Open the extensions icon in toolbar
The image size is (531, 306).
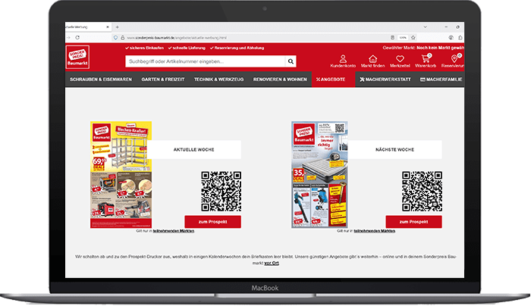click(x=460, y=38)
